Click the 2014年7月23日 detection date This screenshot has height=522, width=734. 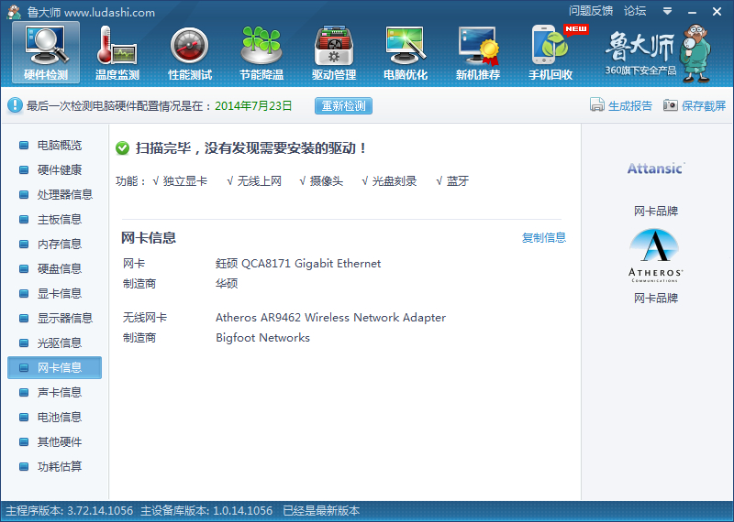click(253, 106)
